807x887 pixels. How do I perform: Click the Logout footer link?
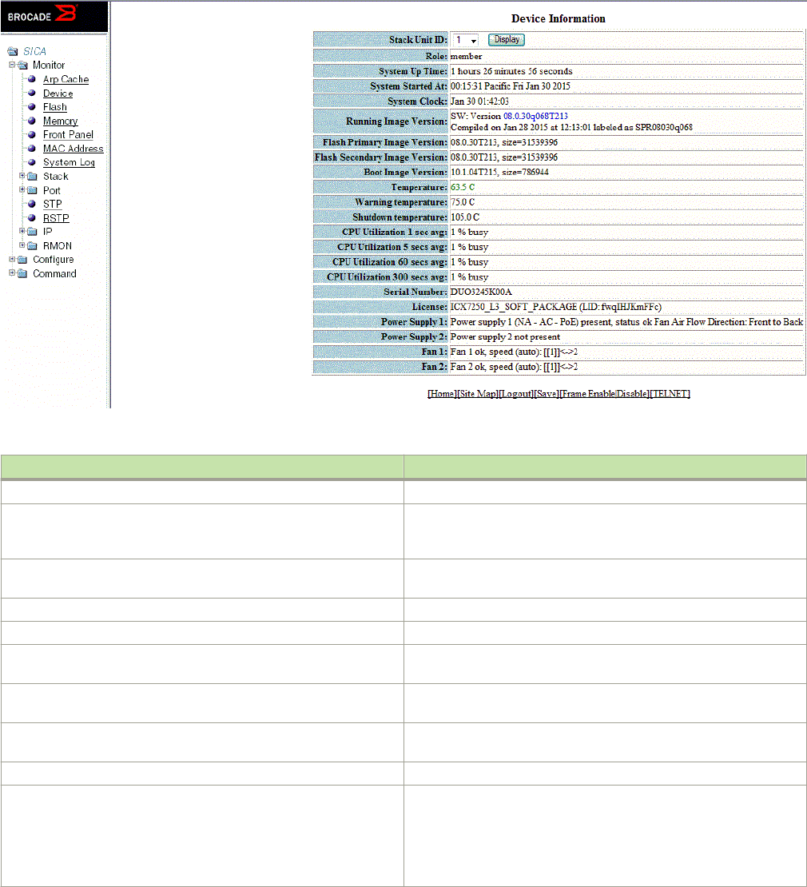coord(516,394)
